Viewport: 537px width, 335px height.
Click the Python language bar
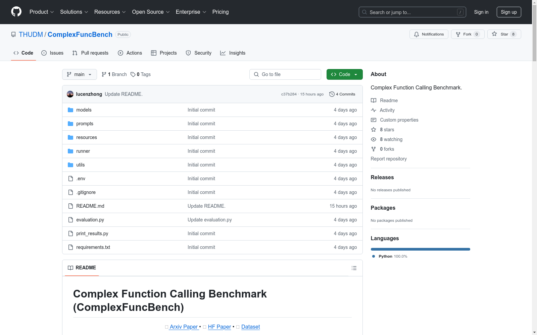point(421,249)
